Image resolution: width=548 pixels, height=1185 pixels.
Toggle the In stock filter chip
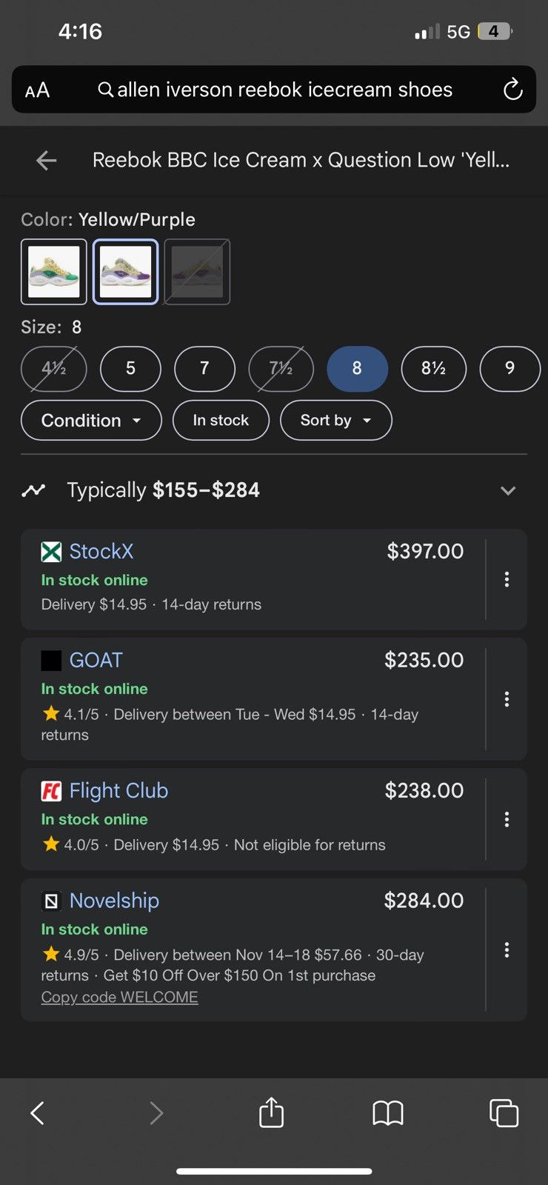(x=221, y=420)
